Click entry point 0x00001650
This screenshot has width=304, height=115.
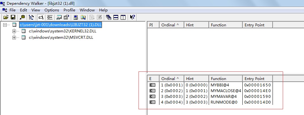pyautogui.click(x=258, y=85)
